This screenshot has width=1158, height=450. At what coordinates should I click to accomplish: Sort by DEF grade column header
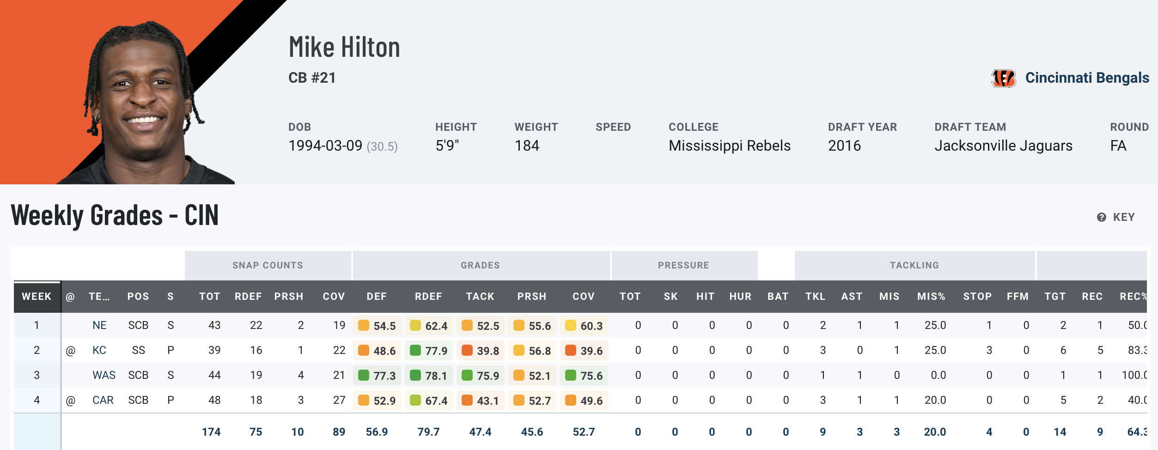coord(377,297)
